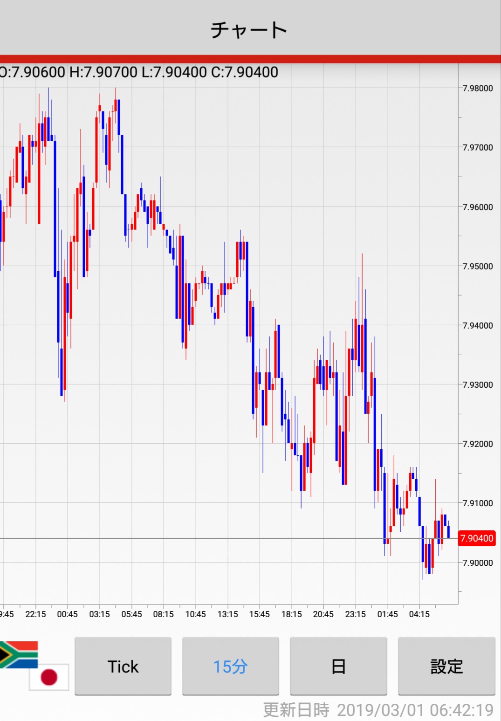Tap the OHLC values readout line
The height and width of the screenshot is (721, 501).
[x=139, y=72]
